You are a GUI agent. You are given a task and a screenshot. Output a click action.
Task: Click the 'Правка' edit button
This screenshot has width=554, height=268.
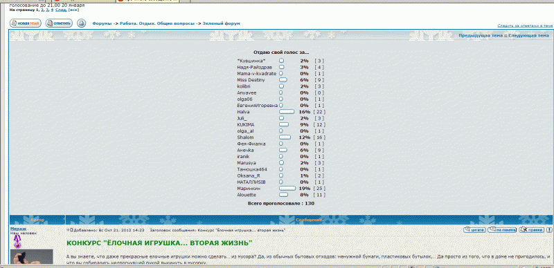point(531,230)
